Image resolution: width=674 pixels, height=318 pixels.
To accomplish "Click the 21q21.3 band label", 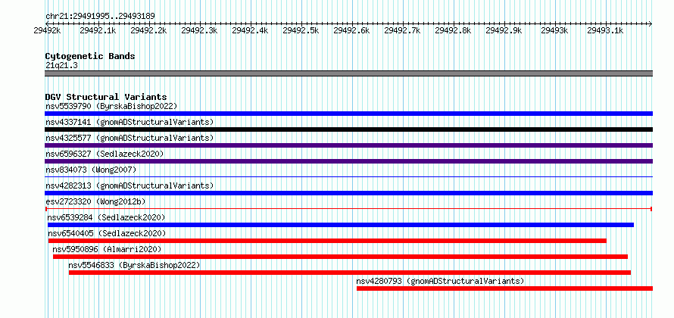I will pyautogui.click(x=61, y=66).
